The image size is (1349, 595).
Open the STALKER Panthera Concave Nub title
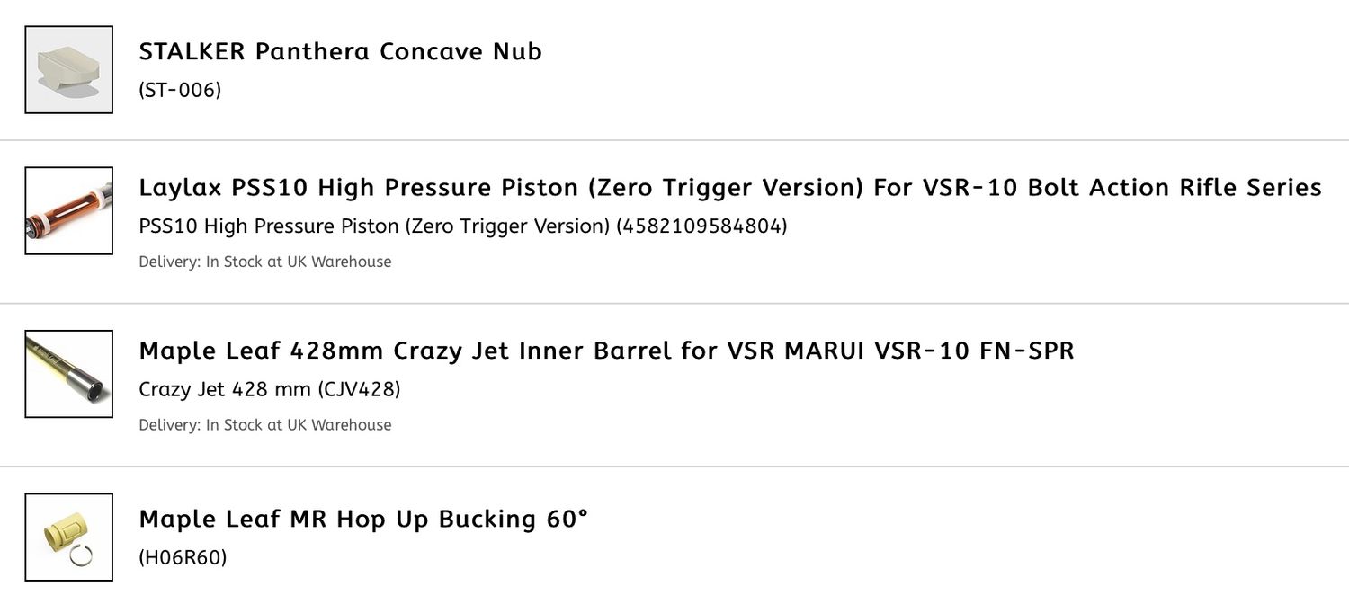coord(340,51)
